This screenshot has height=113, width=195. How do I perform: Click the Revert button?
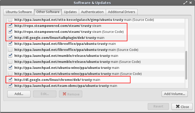tap(158, 106)
